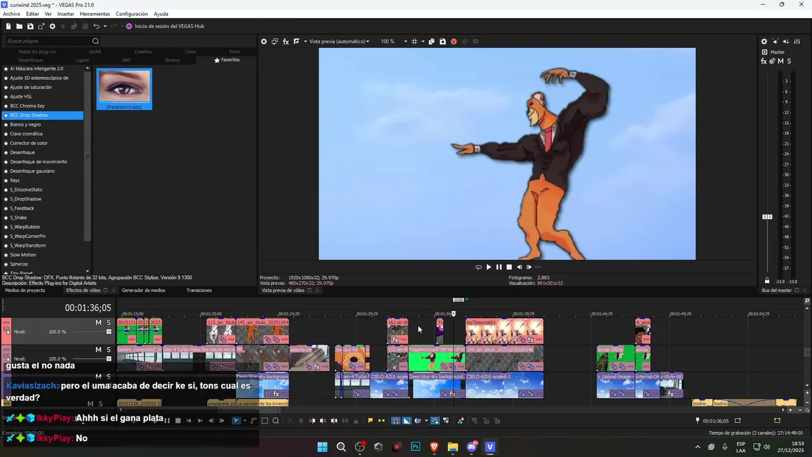The height and width of the screenshot is (457, 812).
Task: Select Desenfoque gausiano effect
Action: (32, 171)
